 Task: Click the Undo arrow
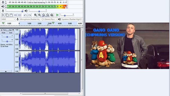pyautogui.click(x=25, y=15)
